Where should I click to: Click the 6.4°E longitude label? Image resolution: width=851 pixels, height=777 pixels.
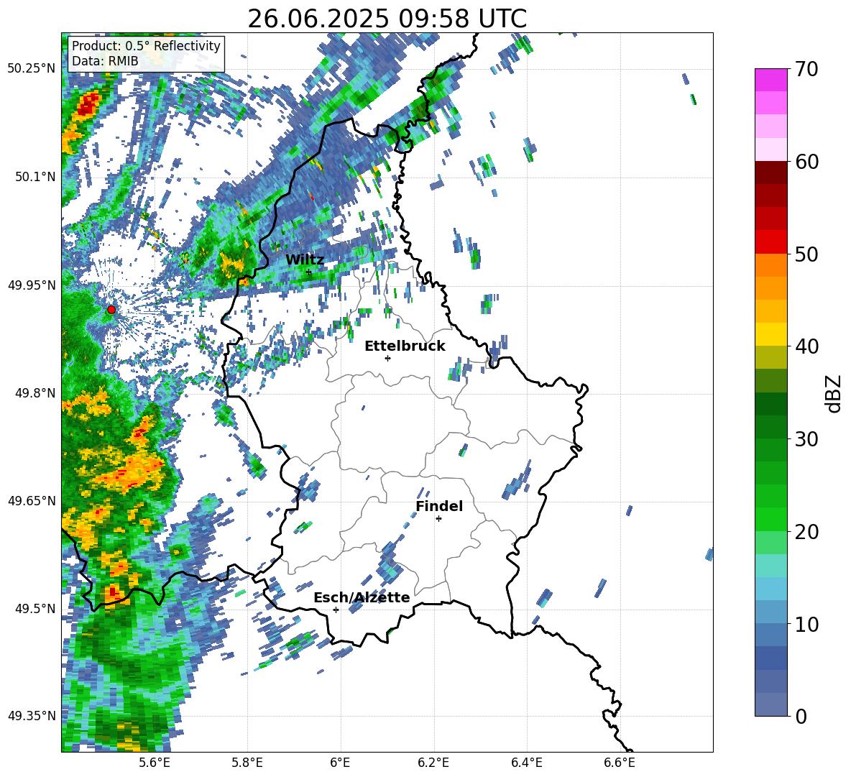[526, 763]
